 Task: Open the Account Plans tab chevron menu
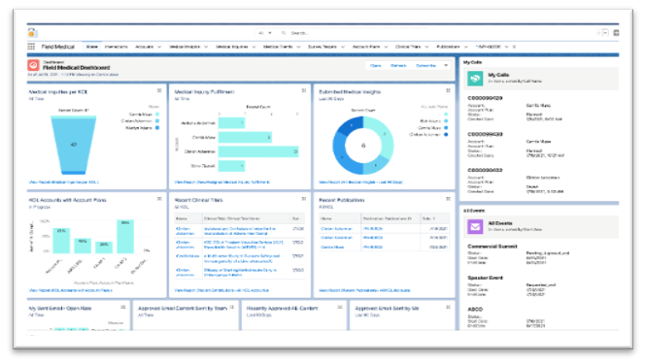(x=386, y=47)
